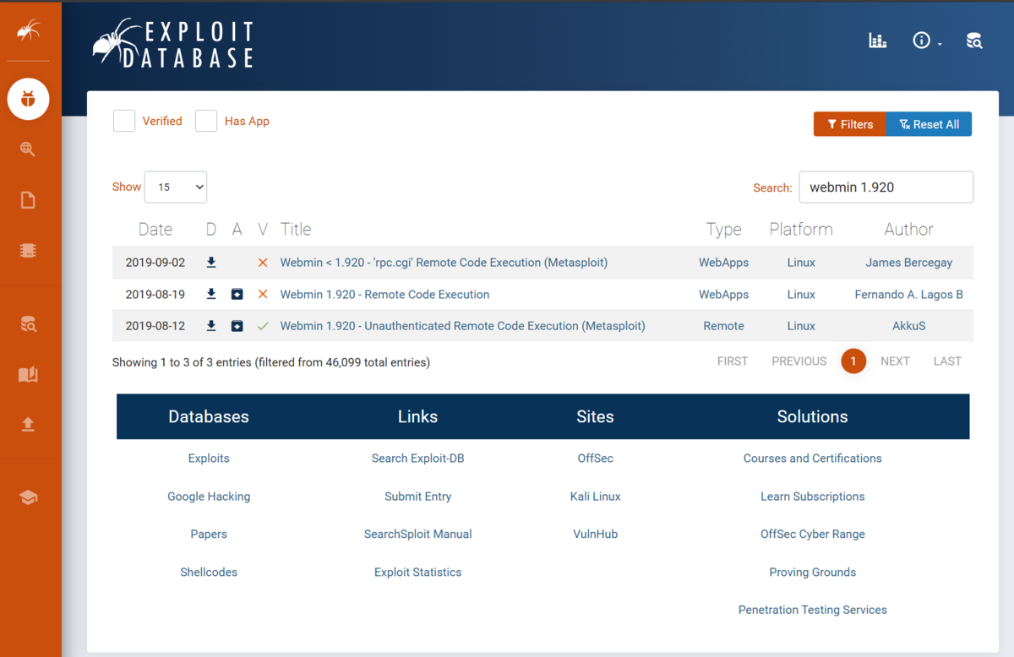Click the unverified X mark on the Fernando A. Lagos B row

click(263, 295)
